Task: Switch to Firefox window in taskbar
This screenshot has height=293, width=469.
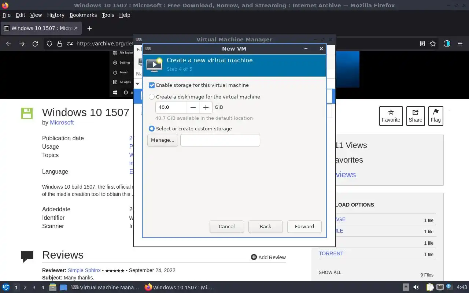Action: coord(179,288)
